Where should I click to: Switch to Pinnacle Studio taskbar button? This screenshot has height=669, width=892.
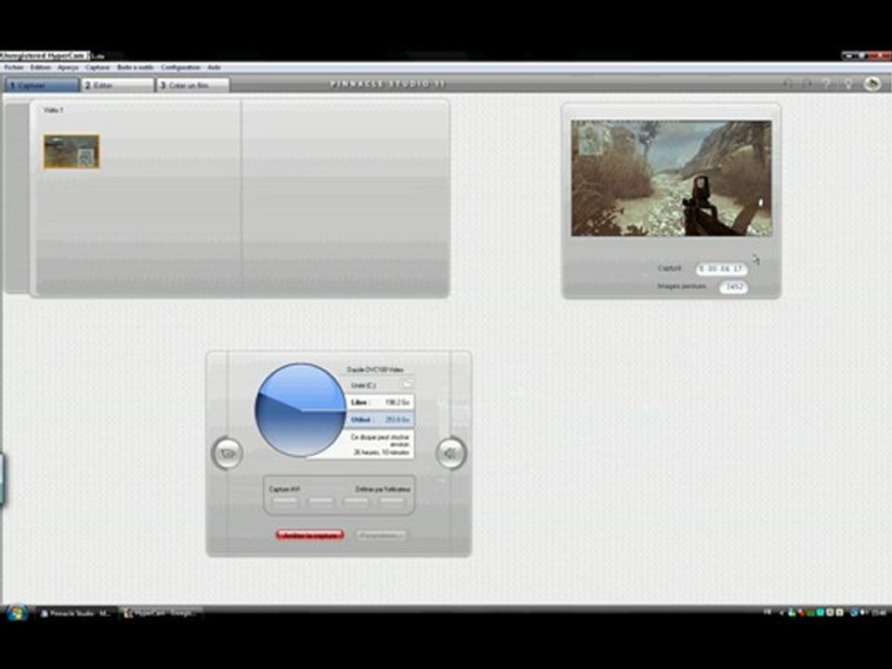click(x=76, y=613)
